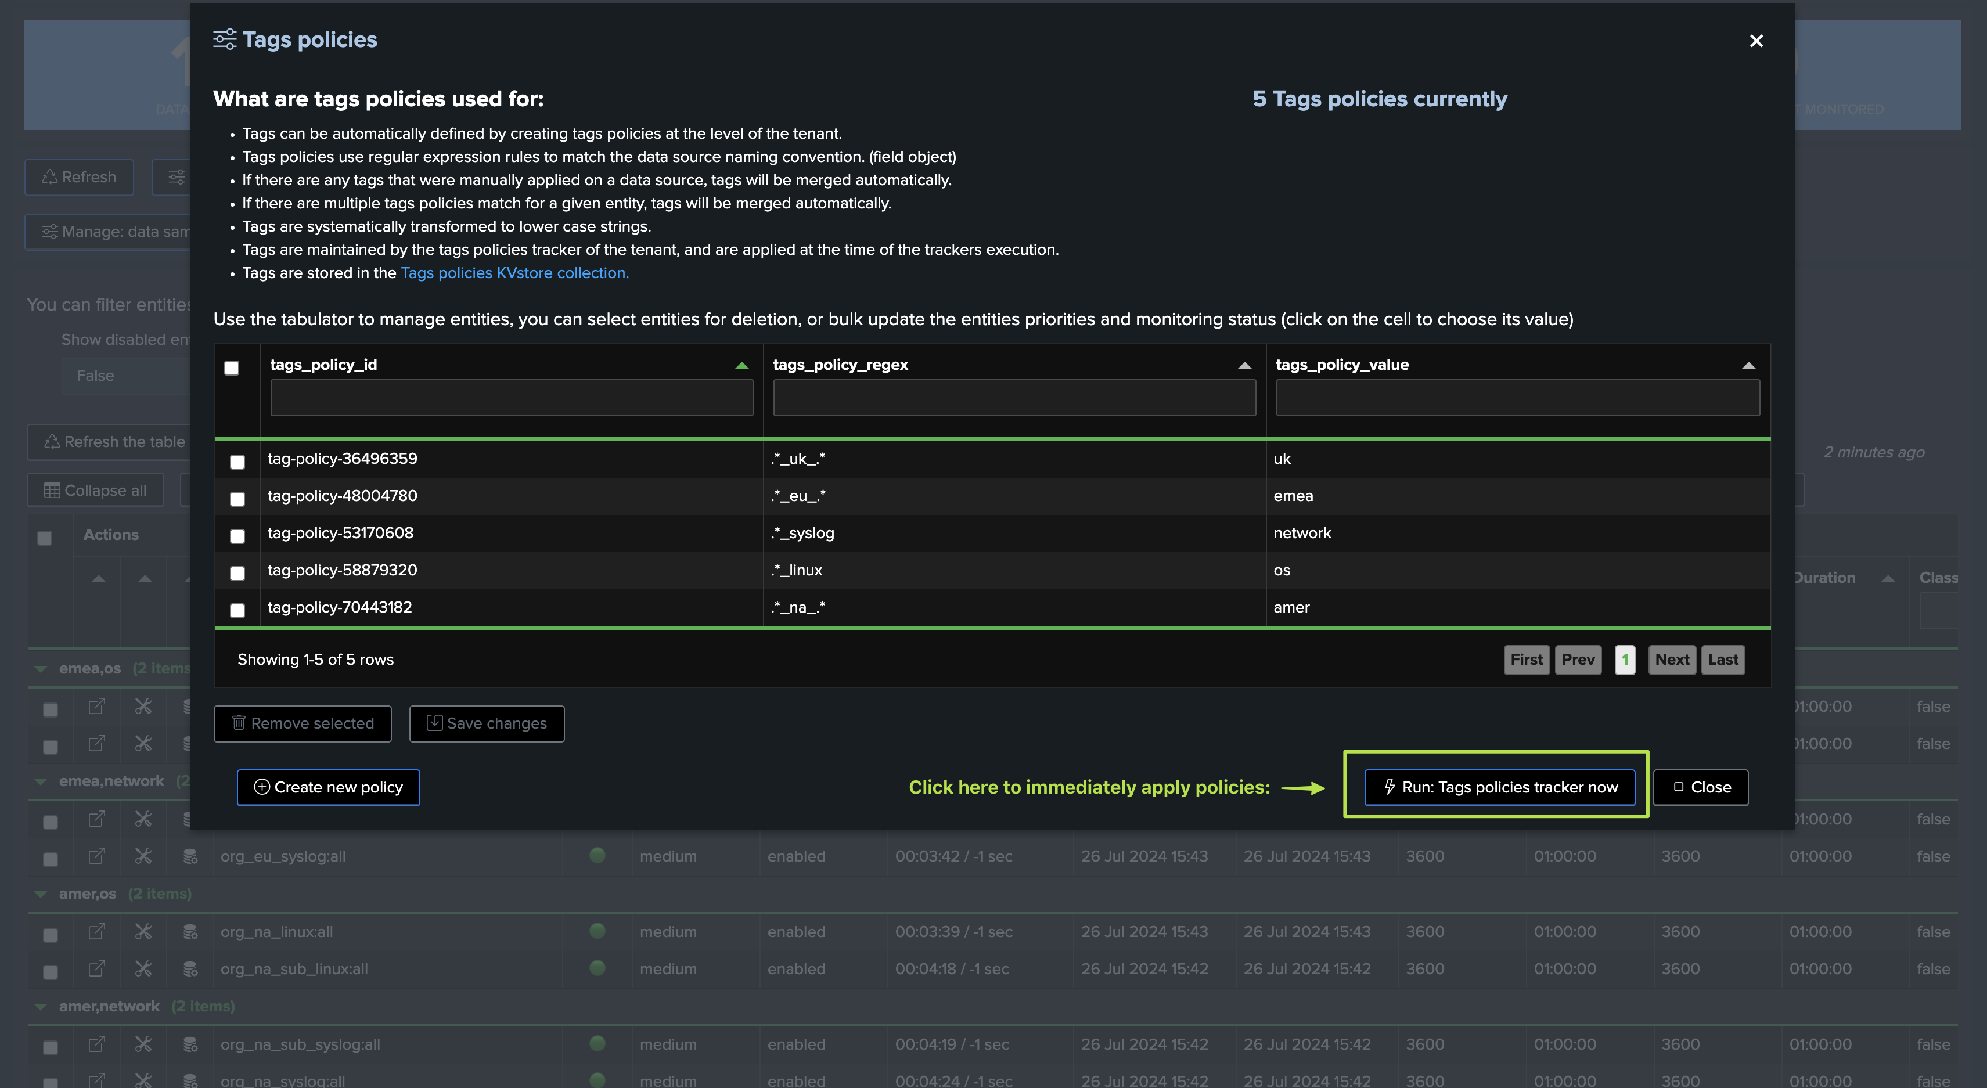
Task: Close the Tags policies dialog with X
Action: [1755, 41]
